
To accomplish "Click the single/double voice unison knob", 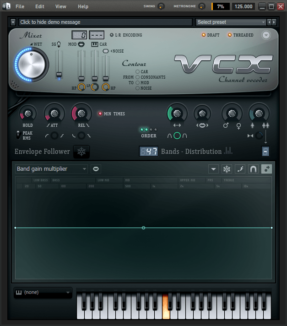I will pos(259,114).
